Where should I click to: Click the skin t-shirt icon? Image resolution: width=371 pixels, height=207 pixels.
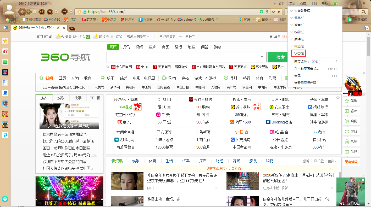click(x=335, y=3)
